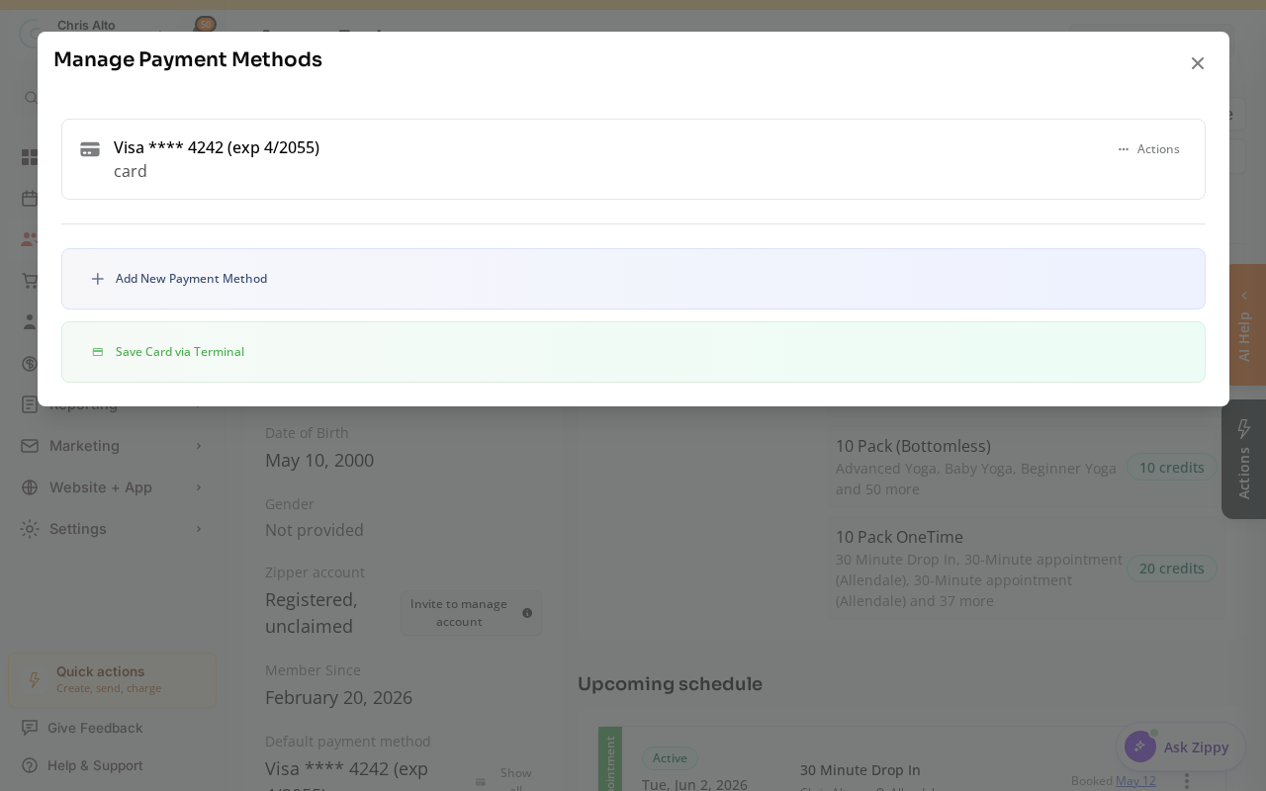1266x791 pixels.
Task: Click the terminal card icon
Action: click(x=98, y=352)
